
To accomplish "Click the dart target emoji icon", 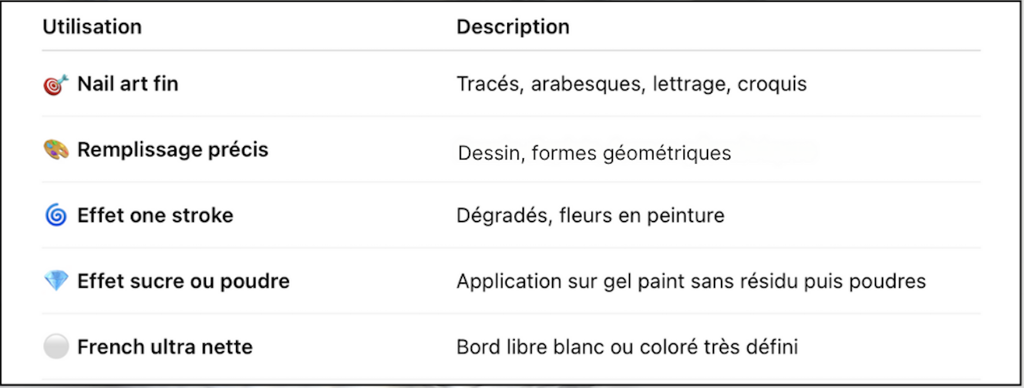I will [56, 85].
